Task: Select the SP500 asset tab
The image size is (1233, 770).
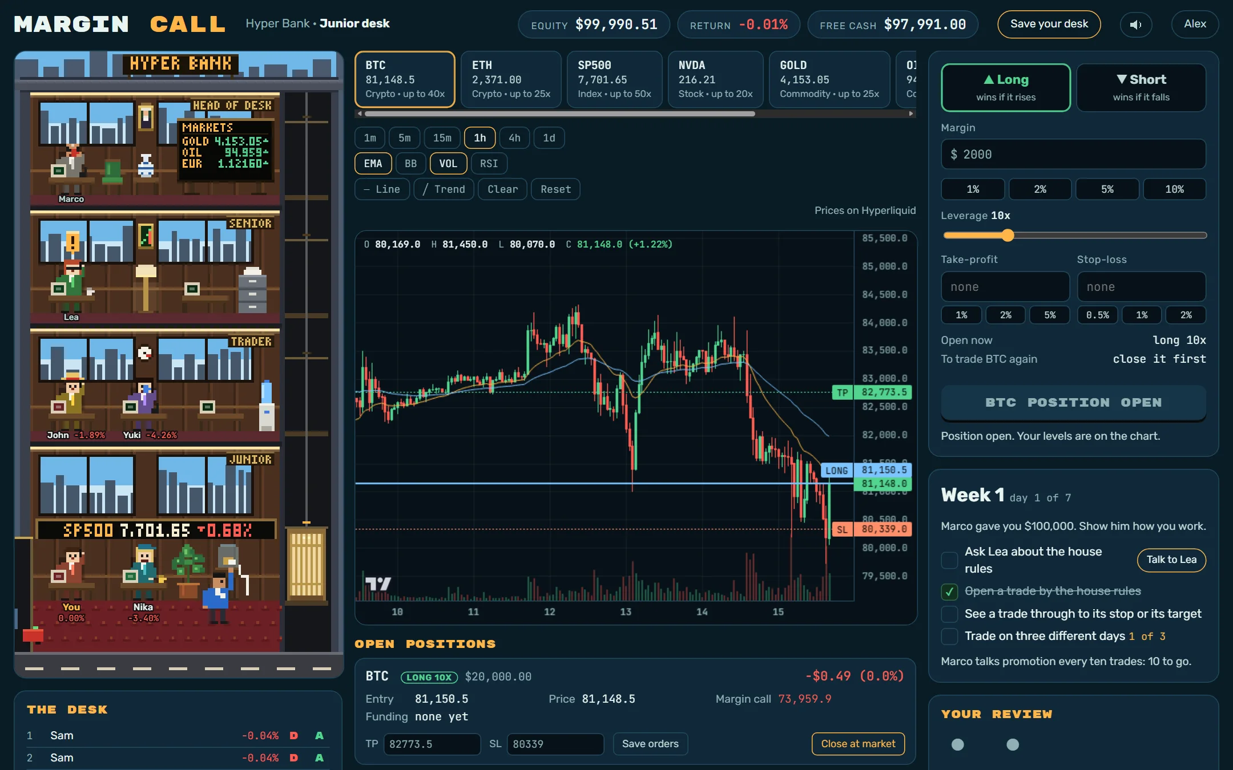Action: (x=614, y=79)
